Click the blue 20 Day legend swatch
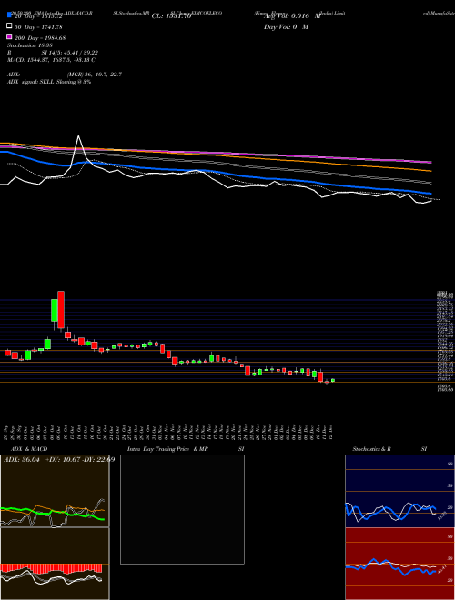 10,15
